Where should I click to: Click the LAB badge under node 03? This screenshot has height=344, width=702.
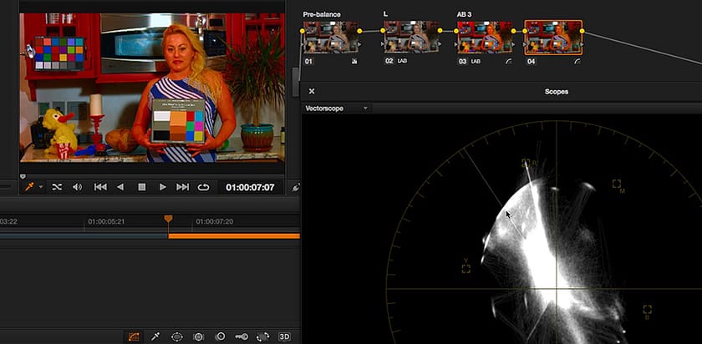[x=476, y=61]
